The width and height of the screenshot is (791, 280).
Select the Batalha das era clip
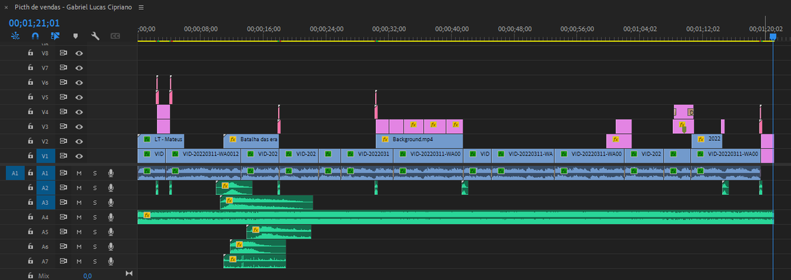click(251, 141)
